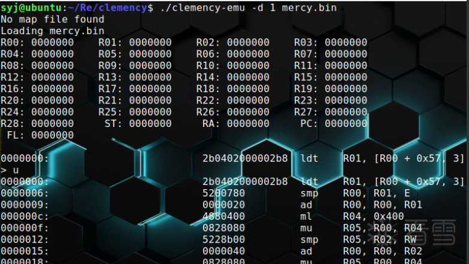Screen dimensions: 469x264
Task: Click the FL register value
Action: click(52, 135)
